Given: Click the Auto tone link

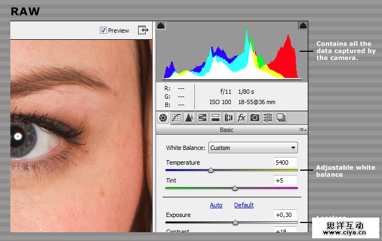Looking at the screenshot, I should [216, 205].
